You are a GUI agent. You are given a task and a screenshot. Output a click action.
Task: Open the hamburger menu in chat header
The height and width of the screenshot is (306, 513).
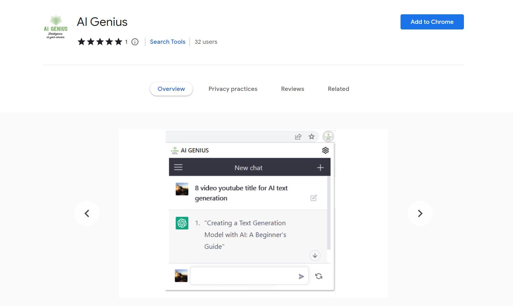pos(178,167)
